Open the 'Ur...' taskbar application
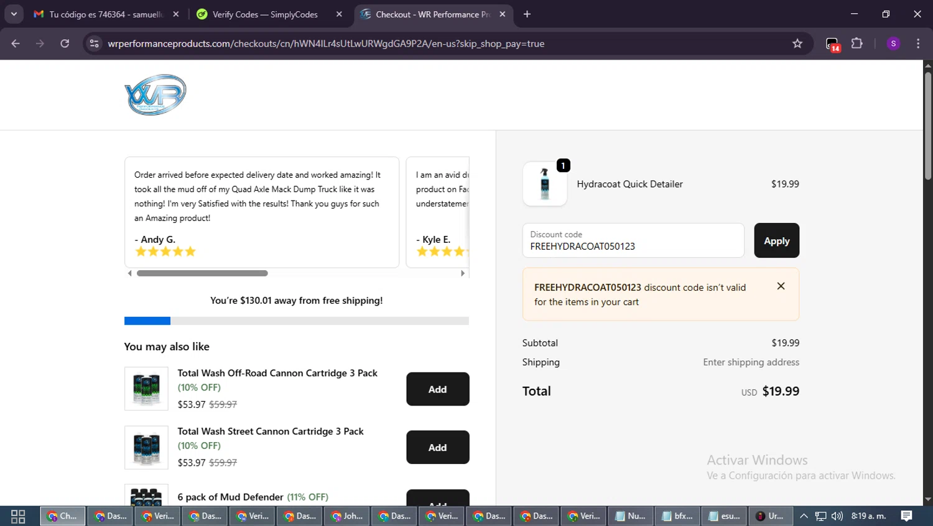Screen dimensions: 933x526 pos(771,516)
